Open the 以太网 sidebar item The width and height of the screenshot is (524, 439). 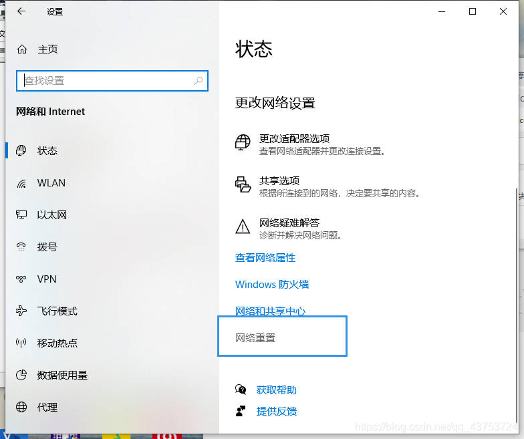click(x=112, y=215)
